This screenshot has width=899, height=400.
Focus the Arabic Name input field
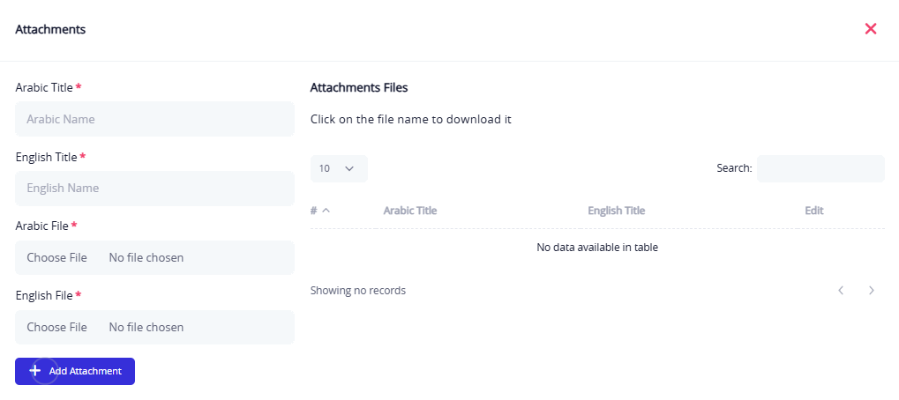(154, 119)
